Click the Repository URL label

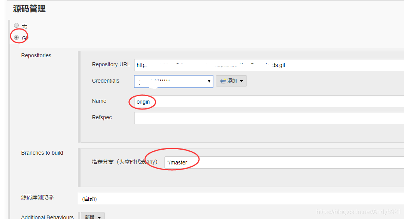pyautogui.click(x=111, y=65)
